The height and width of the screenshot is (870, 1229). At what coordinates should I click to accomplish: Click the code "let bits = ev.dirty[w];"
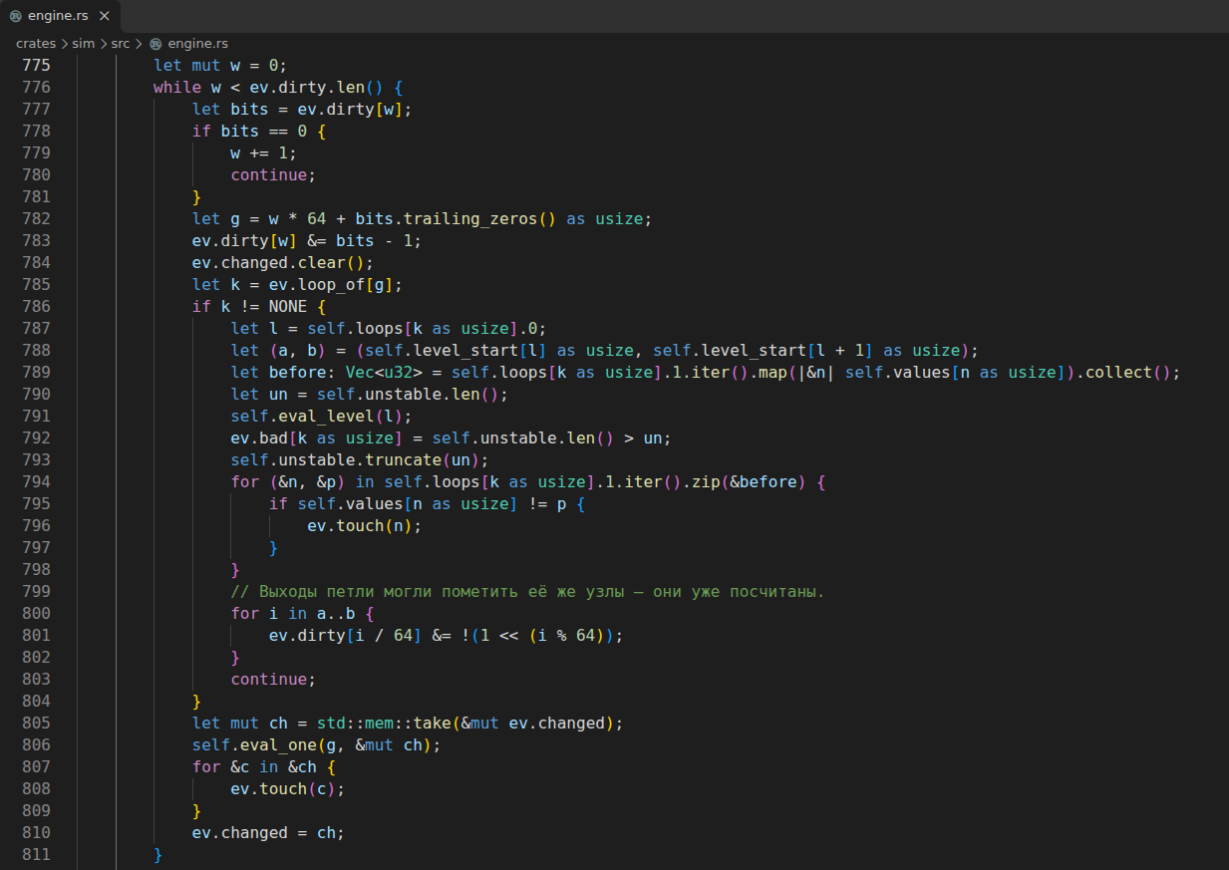click(x=302, y=109)
